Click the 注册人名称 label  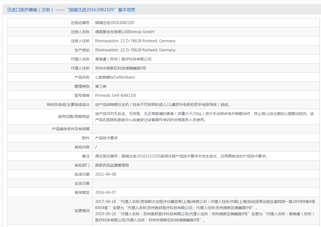click(80, 32)
